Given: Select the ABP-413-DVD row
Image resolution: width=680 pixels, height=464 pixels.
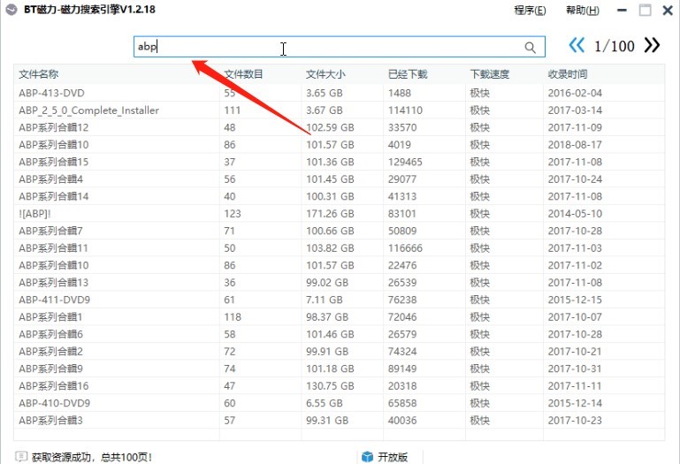Looking at the screenshot, I should 340,93.
